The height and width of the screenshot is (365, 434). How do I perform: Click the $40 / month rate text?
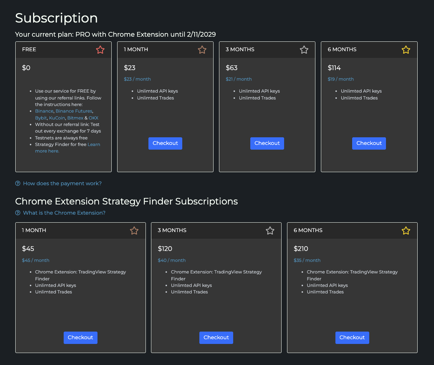[172, 260]
